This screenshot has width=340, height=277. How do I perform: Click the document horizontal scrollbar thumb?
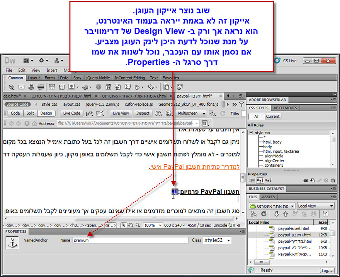coord(154,218)
